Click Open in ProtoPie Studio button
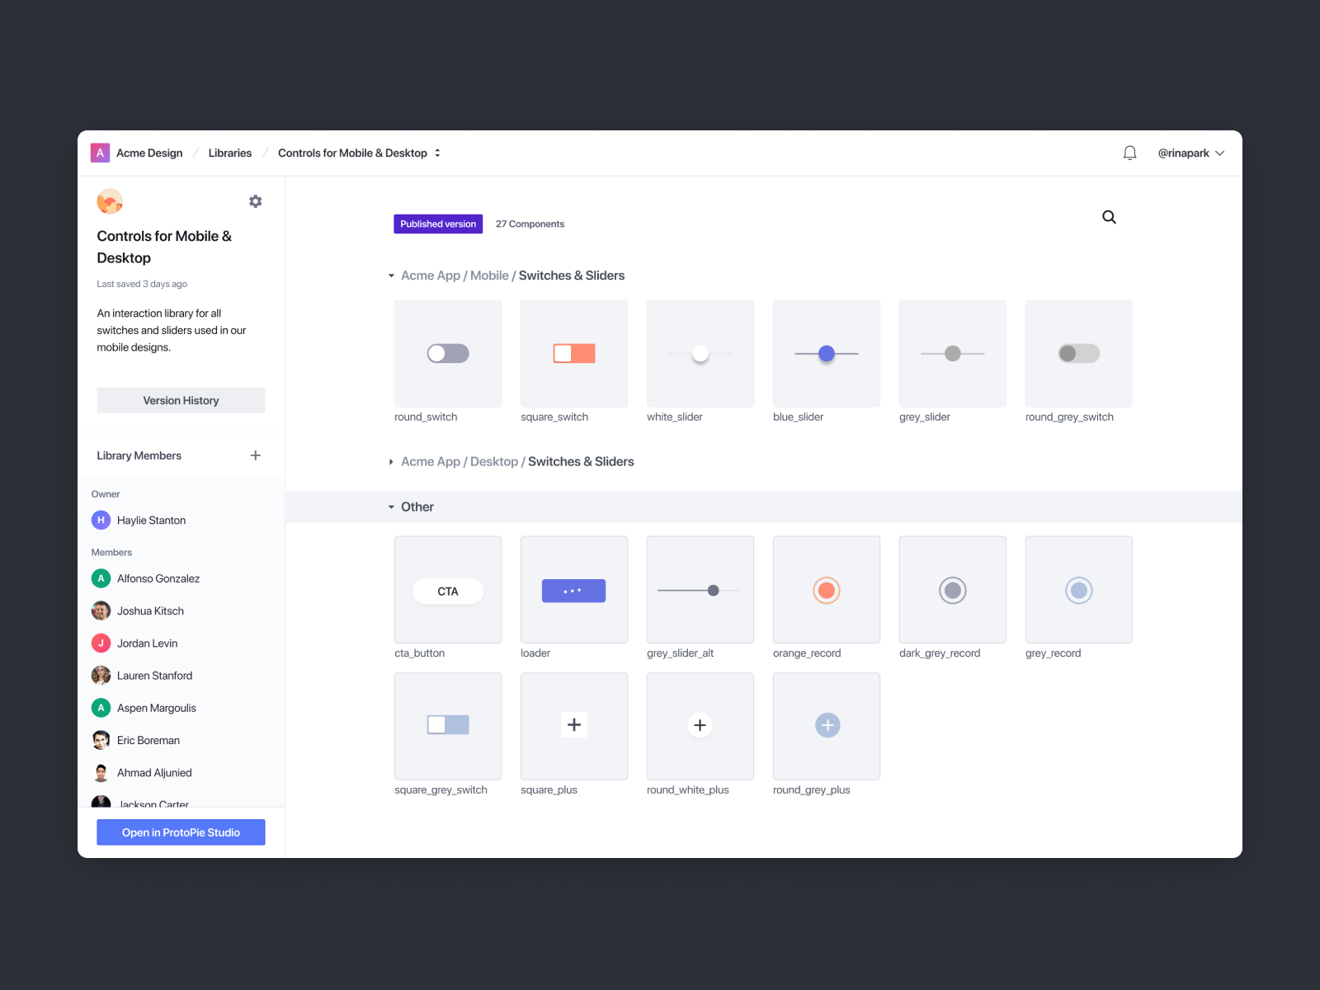The width and height of the screenshot is (1320, 990). (x=181, y=832)
